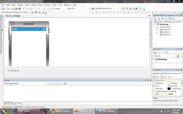Click the Class View New Folder icon
The height and width of the screenshot is (114, 183).
(155, 52)
